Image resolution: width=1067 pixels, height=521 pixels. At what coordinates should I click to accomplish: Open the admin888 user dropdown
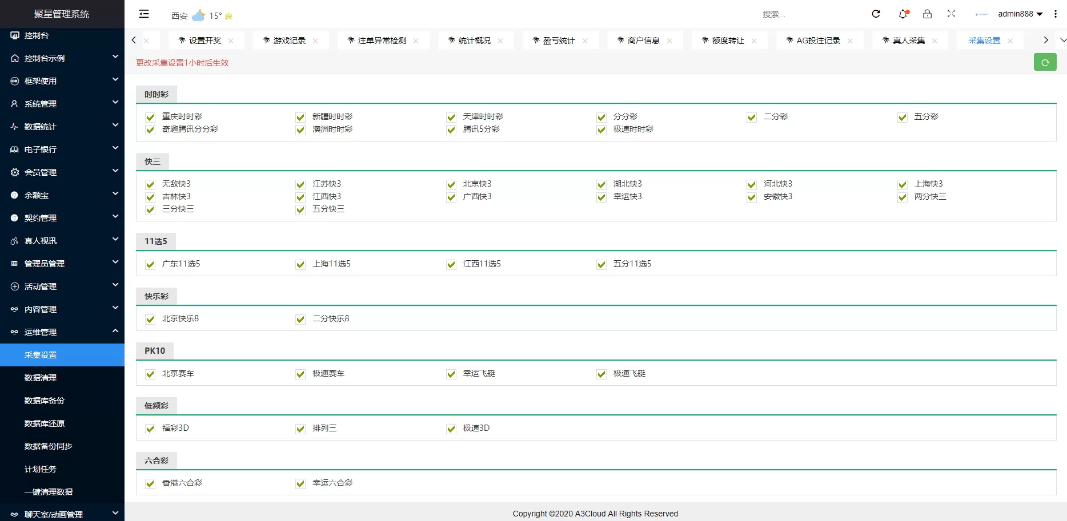1020,14
